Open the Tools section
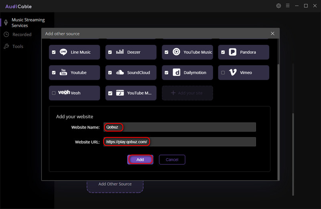 click(18, 46)
